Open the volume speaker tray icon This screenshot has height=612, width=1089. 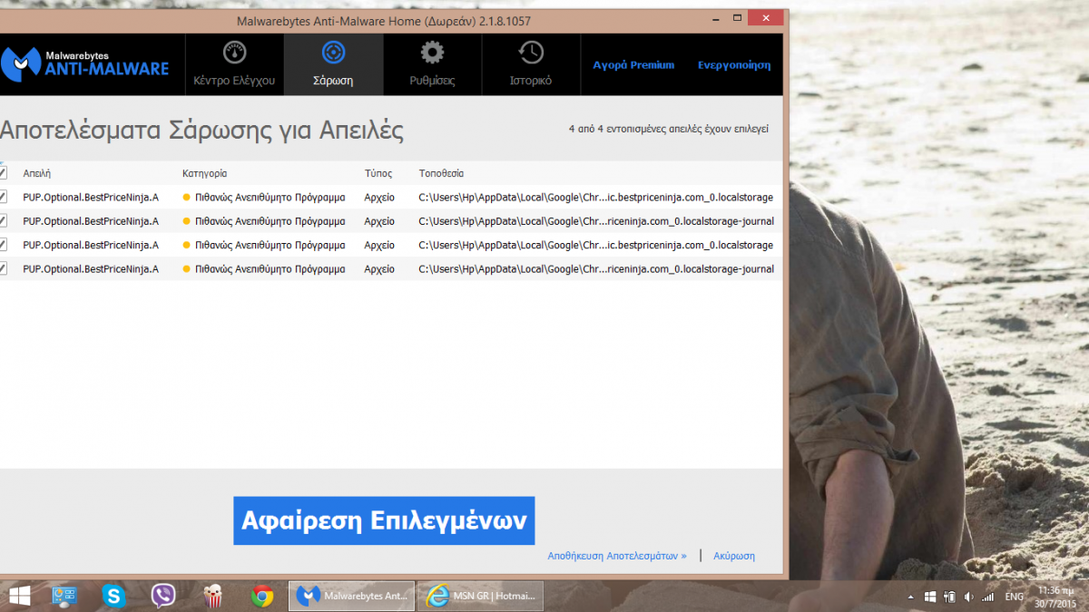tap(968, 597)
